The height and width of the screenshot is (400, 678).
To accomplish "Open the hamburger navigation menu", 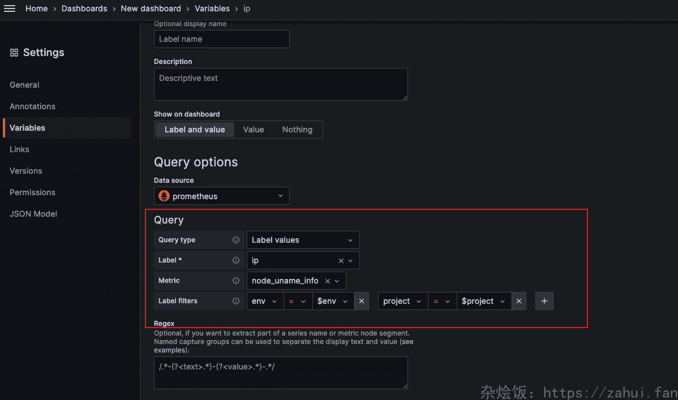I will (x=10, y=8).
